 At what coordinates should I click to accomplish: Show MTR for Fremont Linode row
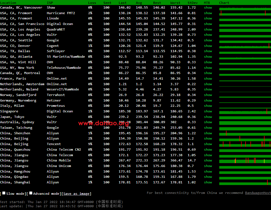[208, 18]
